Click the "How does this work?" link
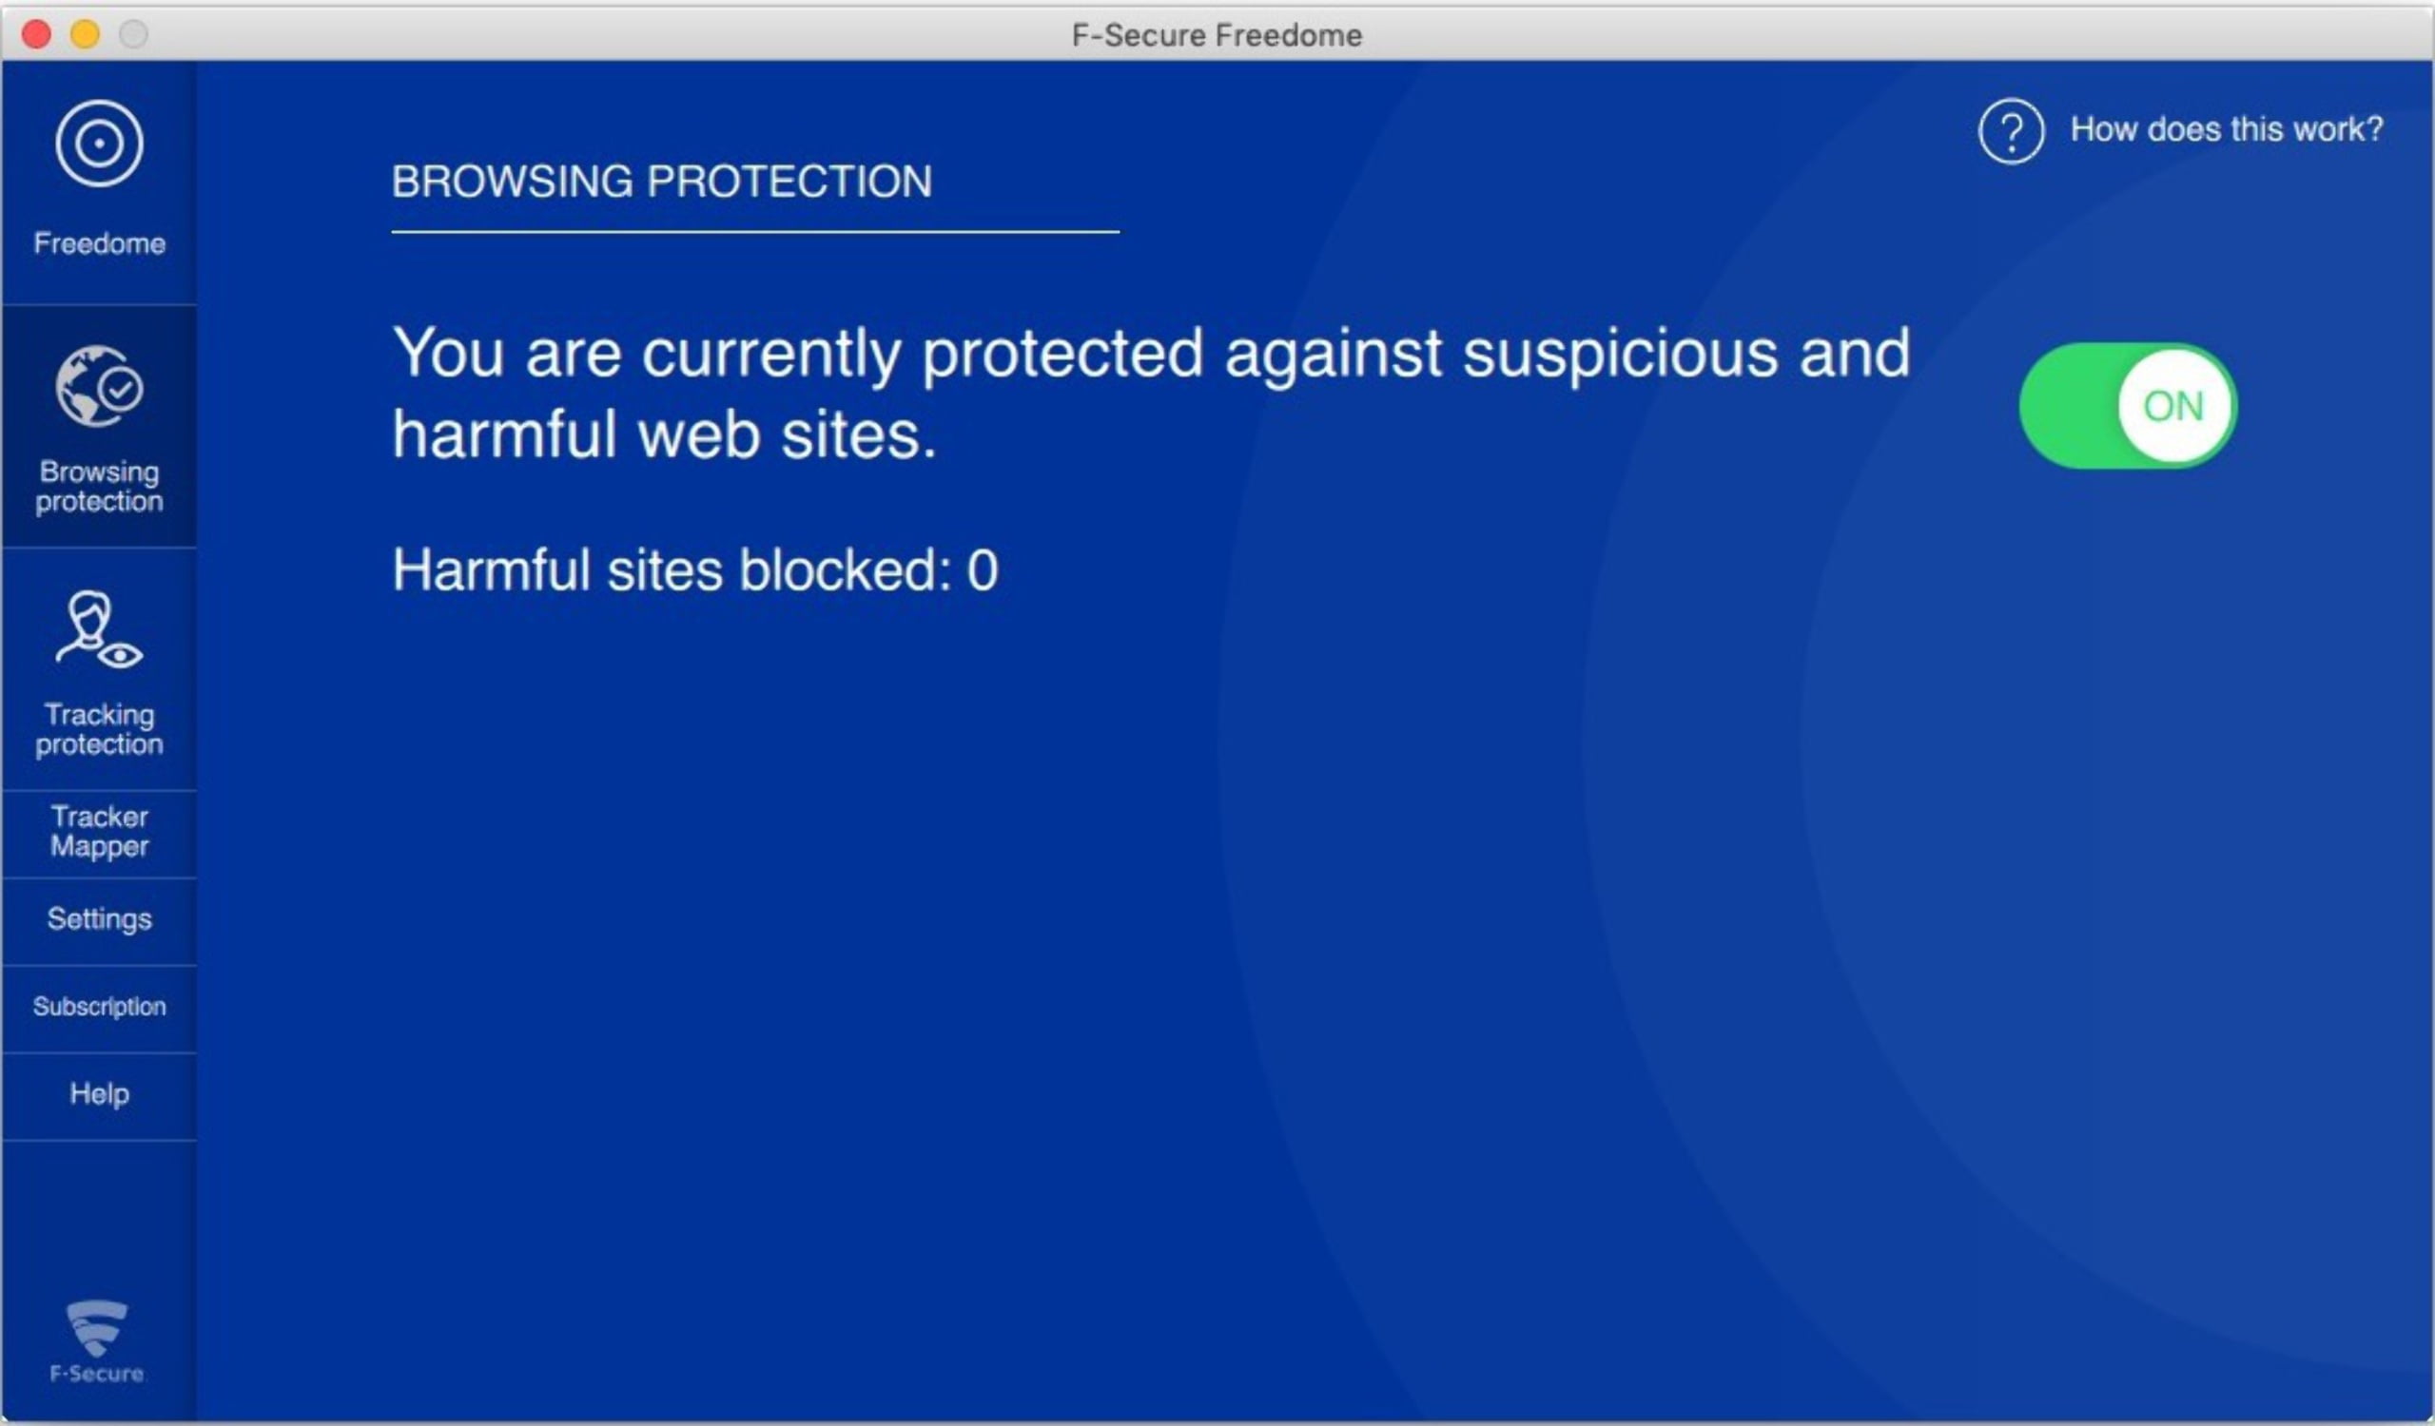 click(2227, 129)
